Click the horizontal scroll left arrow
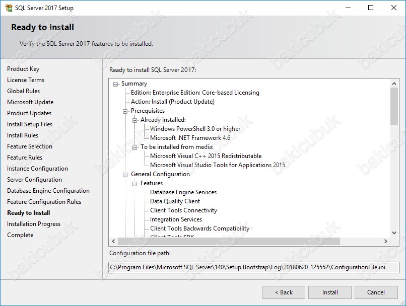The width and height of the screenshot is (406, 306). tap(113, 241)
